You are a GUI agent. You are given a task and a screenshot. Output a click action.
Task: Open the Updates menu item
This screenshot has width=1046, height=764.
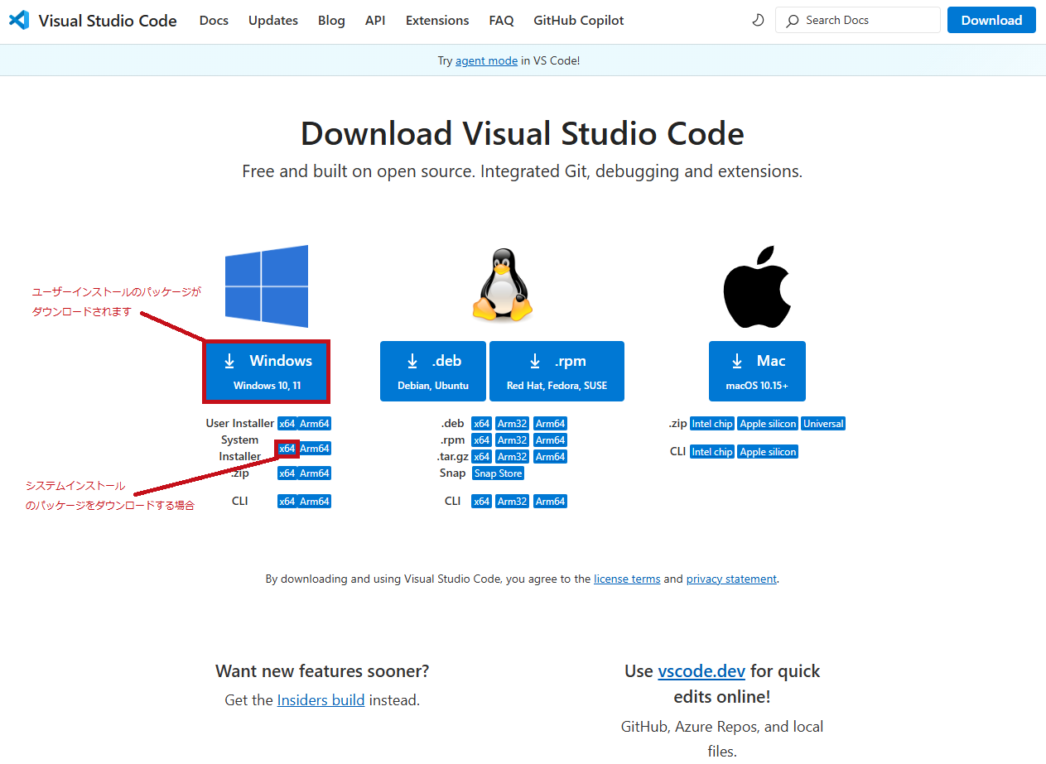pyautogui.click(x=273, y=20)
